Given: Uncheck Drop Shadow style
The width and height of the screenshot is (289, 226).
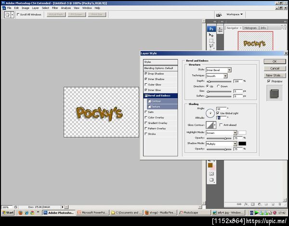Looking at the screenshot, I should pos(146,74).
